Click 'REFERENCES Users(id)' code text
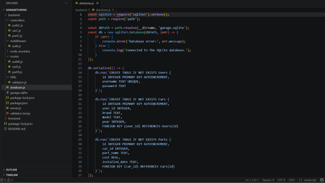This screenshot has width=325, height=183. point(160,126)
